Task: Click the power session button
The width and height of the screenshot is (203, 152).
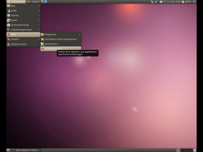Action: [194, 2]
